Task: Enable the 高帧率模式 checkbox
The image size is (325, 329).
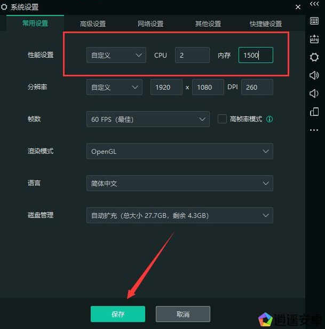Action: pyautogui.click(x=222, y=119)
